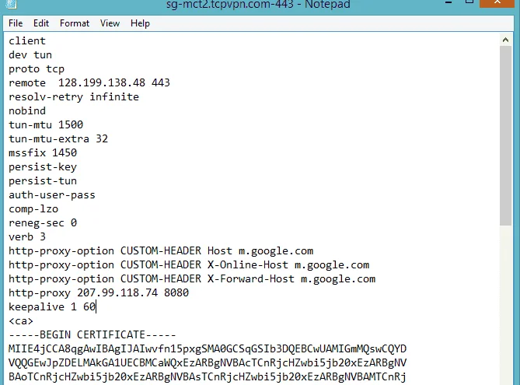The height and width of the screenshot is (385, 520).
Task: Maximize the Notepad window
Action: coord(469,2)
